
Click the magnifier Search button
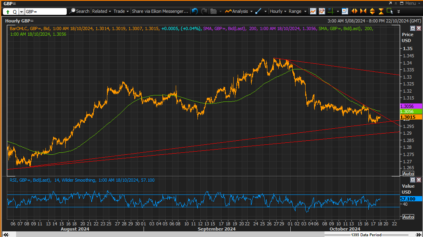(x=79, y=11)
